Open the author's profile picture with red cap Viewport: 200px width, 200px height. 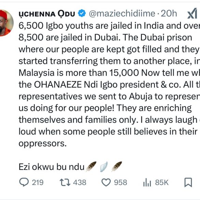pyautogui.click(x=5, y=23)
